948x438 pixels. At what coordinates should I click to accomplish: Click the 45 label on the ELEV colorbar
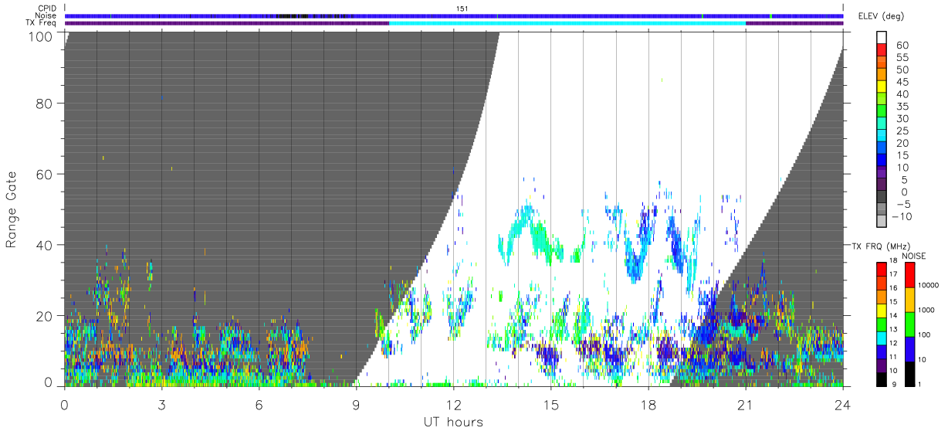[x=901, y=82]
